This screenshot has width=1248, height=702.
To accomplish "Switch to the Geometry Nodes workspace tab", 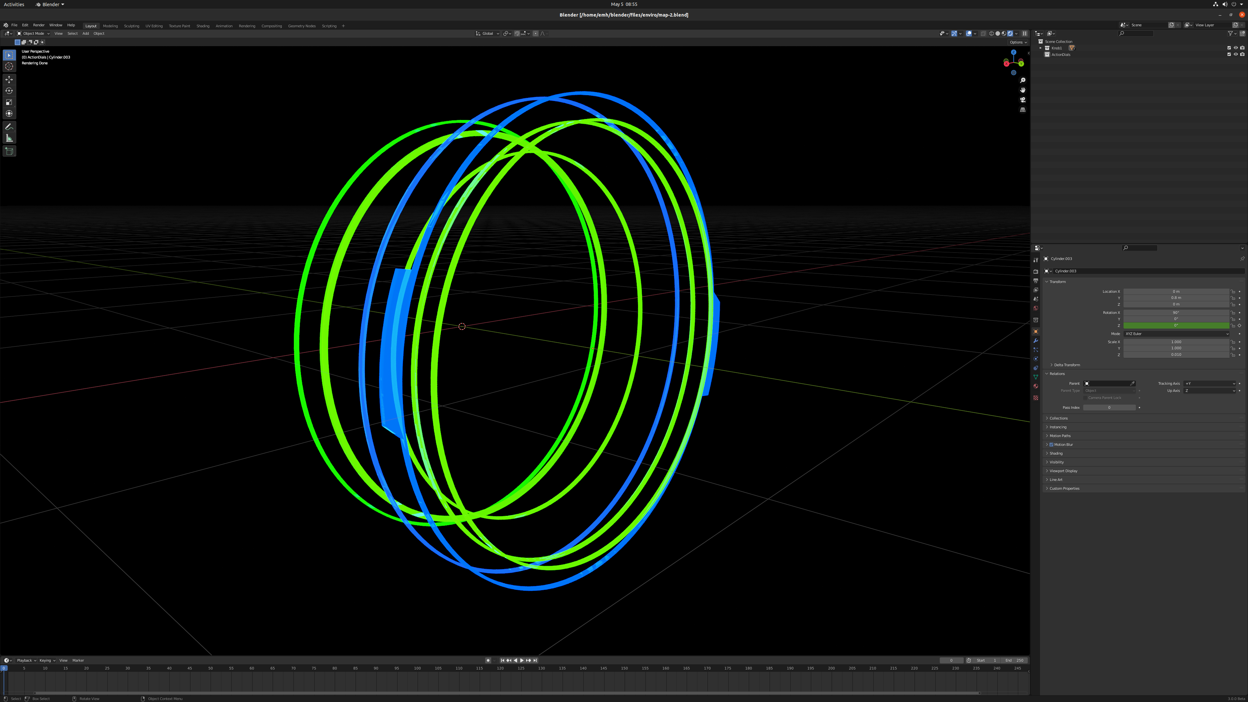I will coord(302,26).
